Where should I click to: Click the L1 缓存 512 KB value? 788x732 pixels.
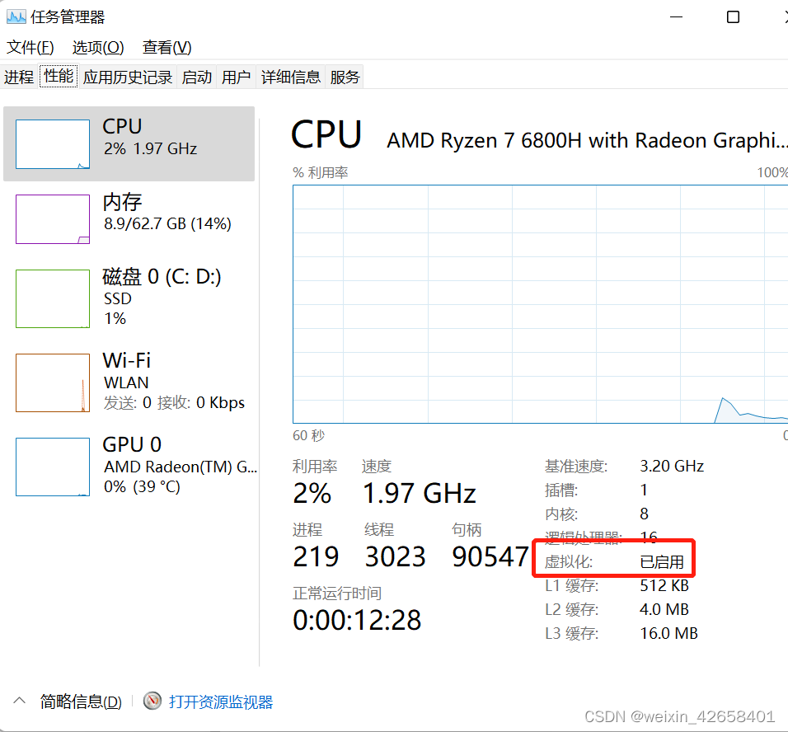coord(664,586)
